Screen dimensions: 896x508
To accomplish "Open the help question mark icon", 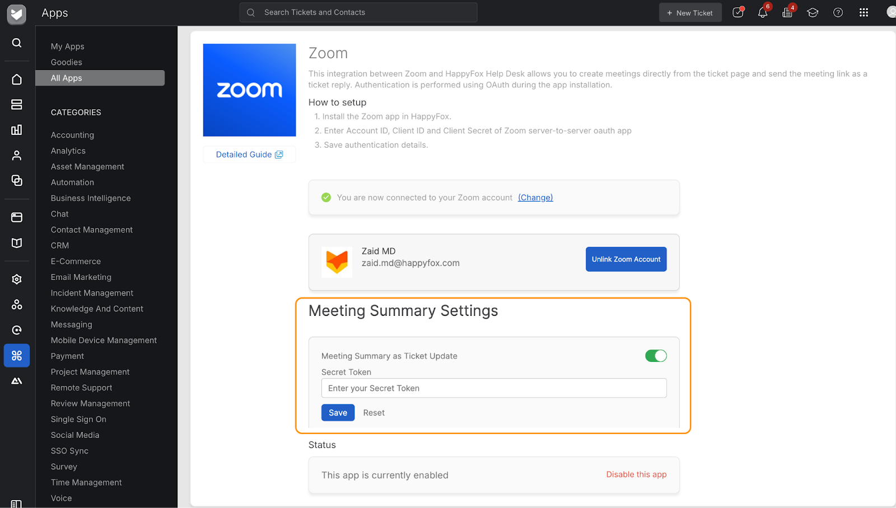I will point(838,12).
